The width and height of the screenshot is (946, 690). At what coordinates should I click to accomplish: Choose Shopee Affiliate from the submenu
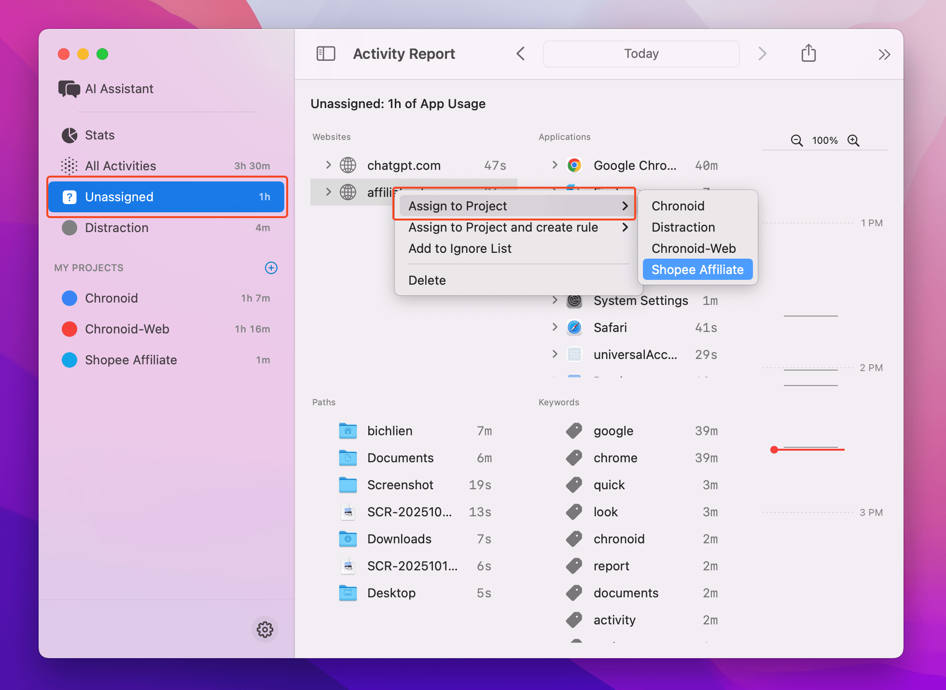[697, 269]
